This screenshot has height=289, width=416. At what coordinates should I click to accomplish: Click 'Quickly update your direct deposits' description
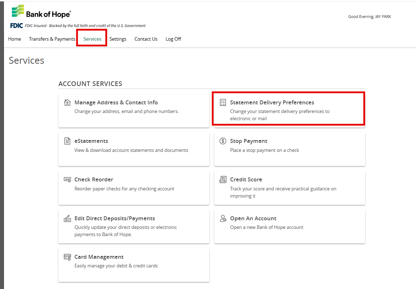coord(126,231)
